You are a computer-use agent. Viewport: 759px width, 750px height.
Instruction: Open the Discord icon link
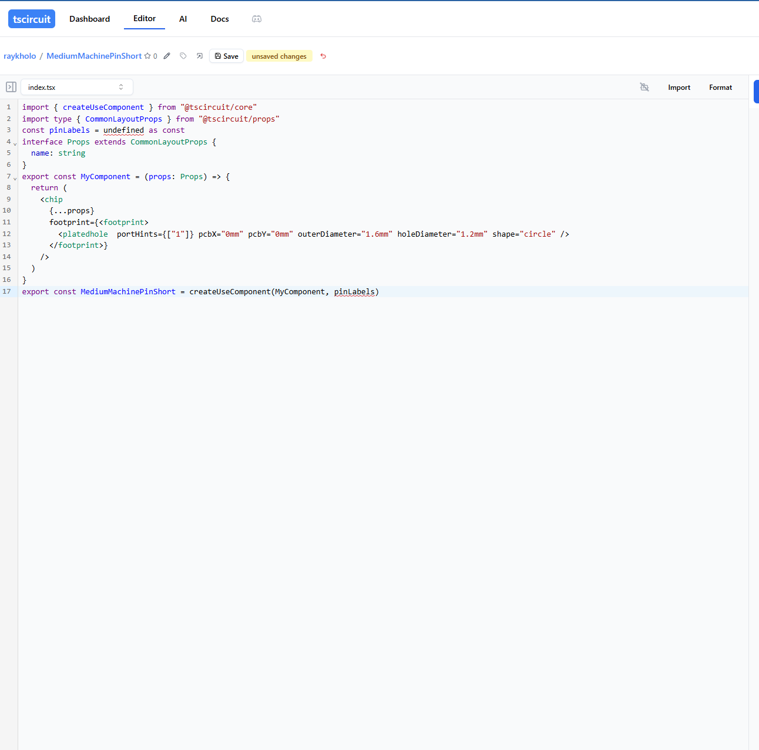[257, 19]
